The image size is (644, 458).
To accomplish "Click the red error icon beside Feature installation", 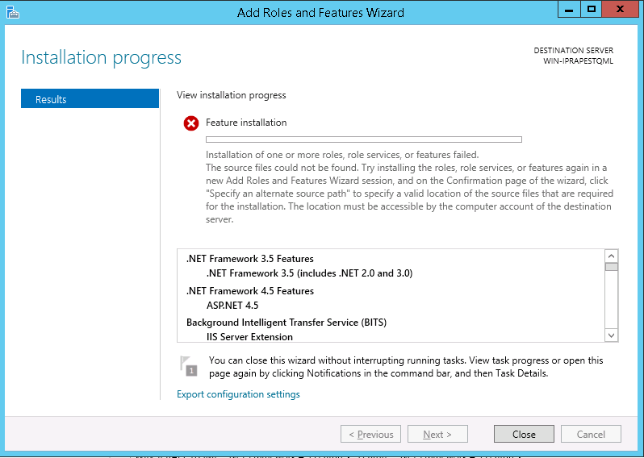I will click(x=191, y=123).
